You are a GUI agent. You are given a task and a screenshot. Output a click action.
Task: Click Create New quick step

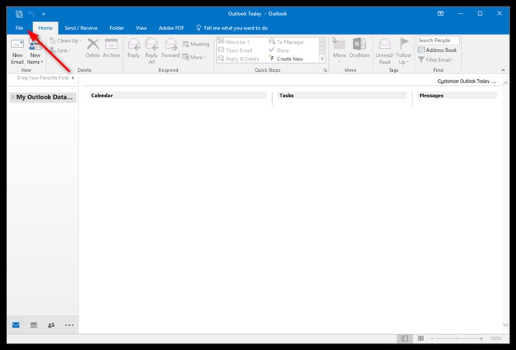point(286,59)
